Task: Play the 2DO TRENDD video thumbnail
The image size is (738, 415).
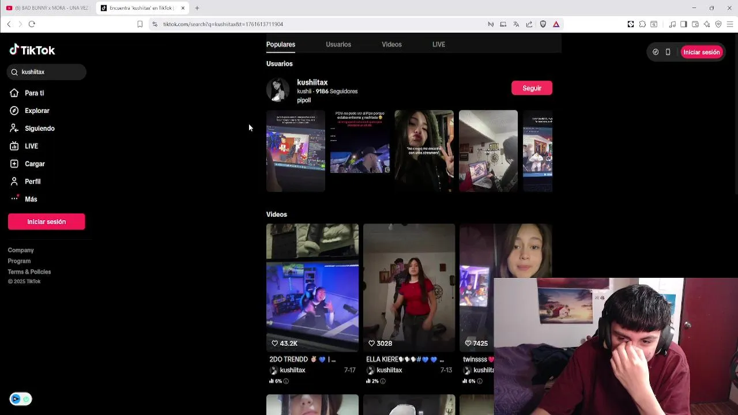Action: coord(312,288)
